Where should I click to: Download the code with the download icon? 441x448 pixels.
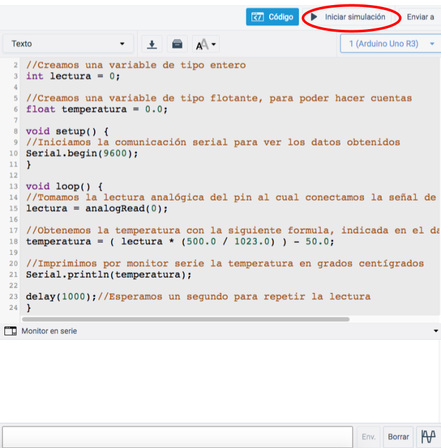click(152, 44)
